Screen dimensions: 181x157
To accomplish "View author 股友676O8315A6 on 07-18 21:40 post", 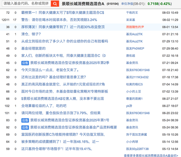I will tap(138, 70).
